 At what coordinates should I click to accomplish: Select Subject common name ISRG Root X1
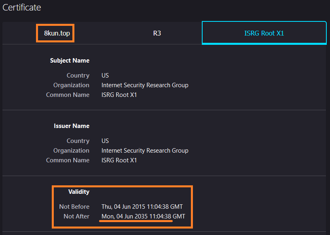pyautogui.click(x=119, y=95)
